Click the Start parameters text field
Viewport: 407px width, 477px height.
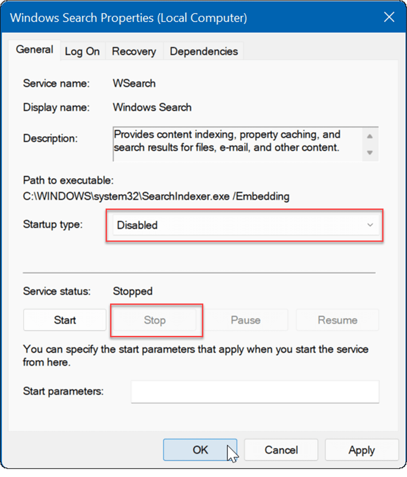pyautogui.click(x=255, y=391)
